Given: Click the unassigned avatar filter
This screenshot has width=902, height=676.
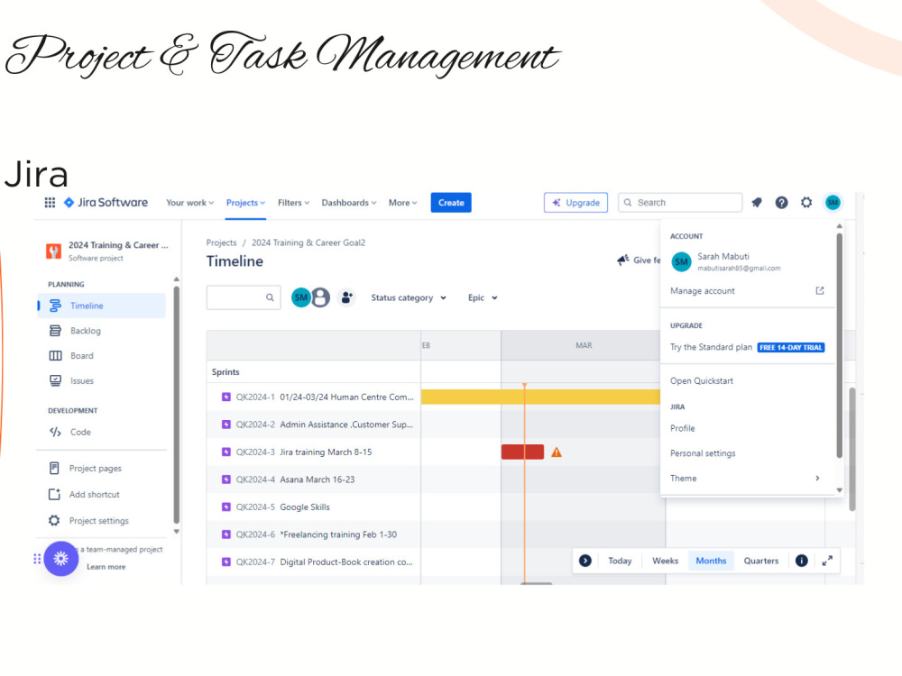Looking at the screenshot, I should coord(320,297).
